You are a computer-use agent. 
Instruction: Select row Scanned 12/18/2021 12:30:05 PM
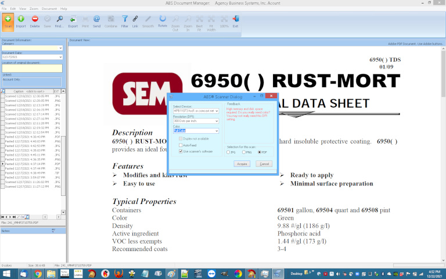pos(31,96)
